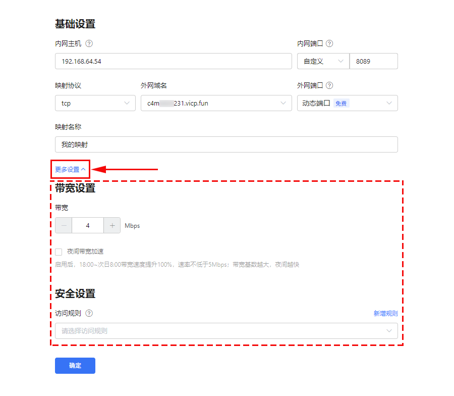Decrease bandwidth with the minus button

click(x=64, y=226)
